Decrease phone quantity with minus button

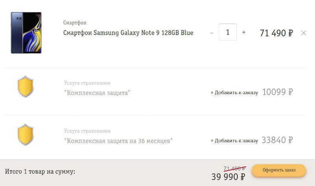211,33
